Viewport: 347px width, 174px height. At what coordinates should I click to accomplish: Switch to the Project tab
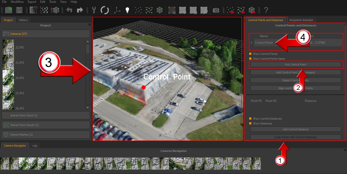[8, 20]
